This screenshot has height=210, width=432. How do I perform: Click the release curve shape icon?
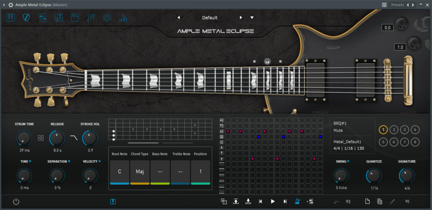tap(74, 138)
